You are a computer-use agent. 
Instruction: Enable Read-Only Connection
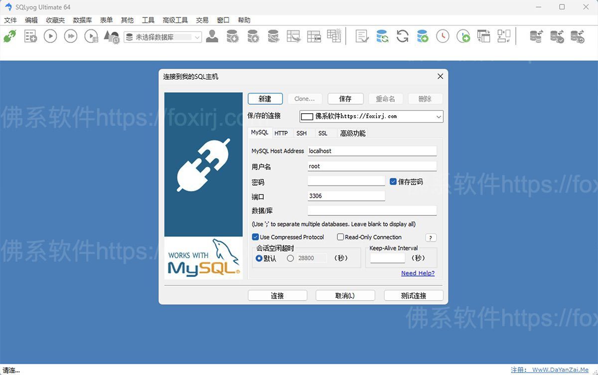tap(340, 237)
